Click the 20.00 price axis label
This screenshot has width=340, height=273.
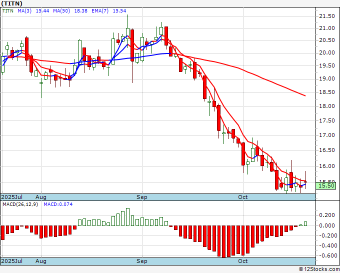tap(327, 53)
